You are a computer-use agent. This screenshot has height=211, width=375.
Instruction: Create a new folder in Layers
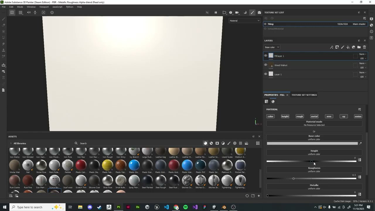[x=359, y=47]
